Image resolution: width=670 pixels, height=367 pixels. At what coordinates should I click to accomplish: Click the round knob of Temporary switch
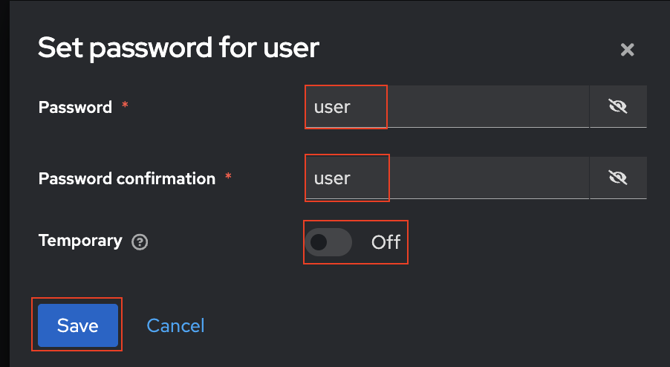coord(319,242)
